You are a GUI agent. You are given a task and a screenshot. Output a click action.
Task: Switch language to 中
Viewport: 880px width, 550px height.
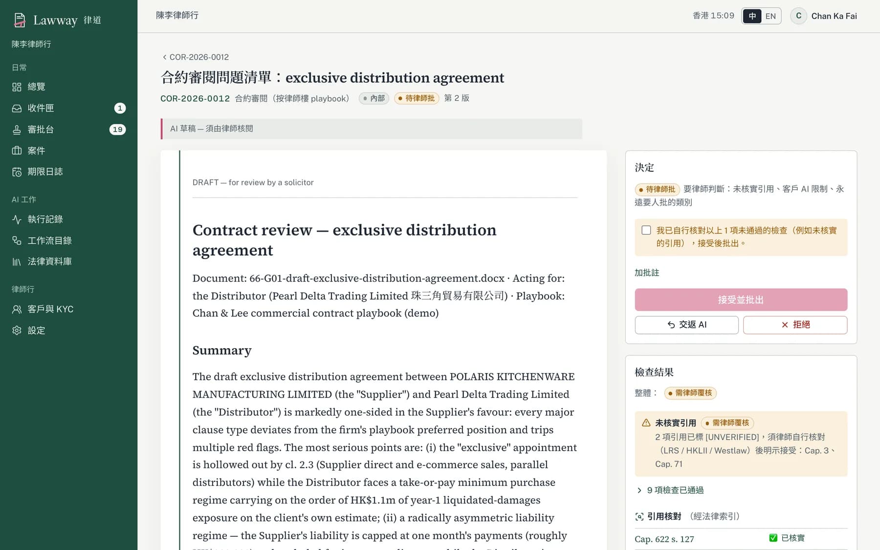click(x=752, y=16)
